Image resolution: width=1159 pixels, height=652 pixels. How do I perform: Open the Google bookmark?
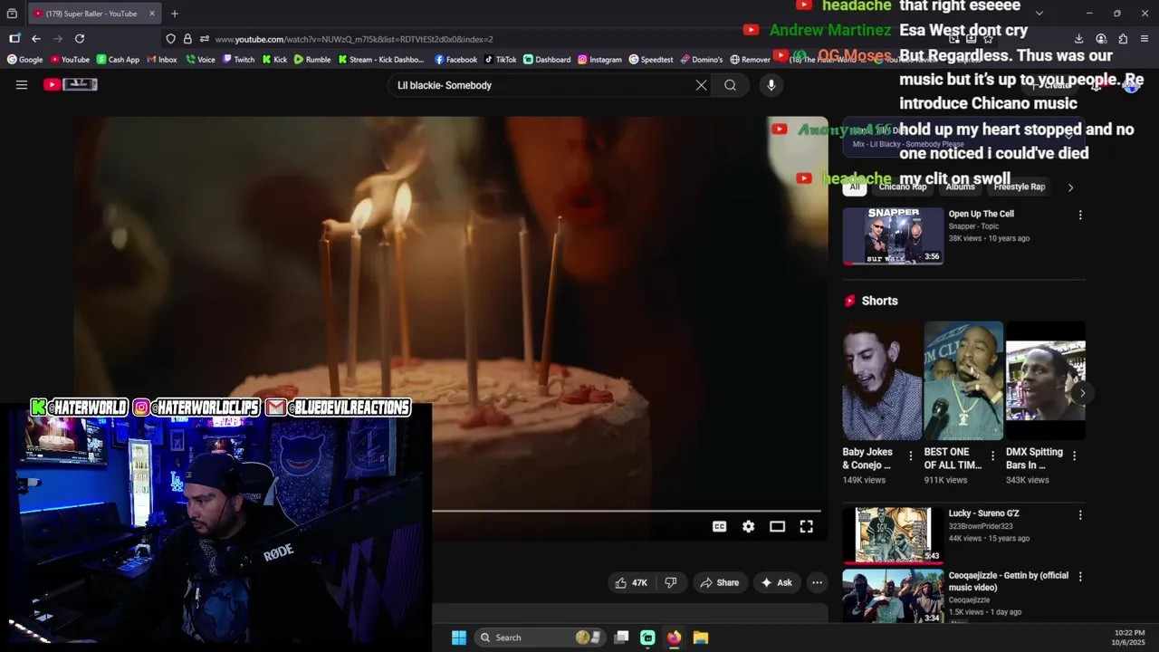pos(25,60)
